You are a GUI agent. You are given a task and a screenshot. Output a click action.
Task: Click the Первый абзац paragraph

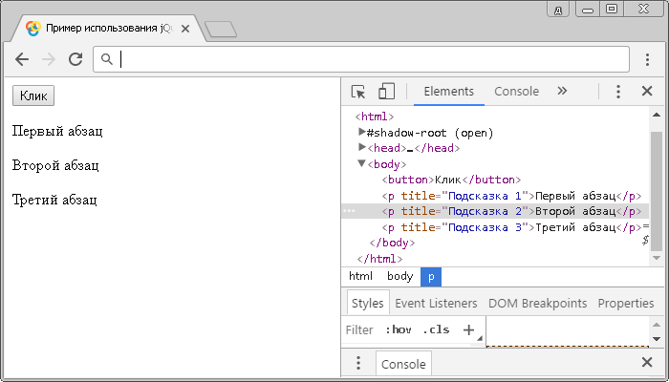point(57,131)
